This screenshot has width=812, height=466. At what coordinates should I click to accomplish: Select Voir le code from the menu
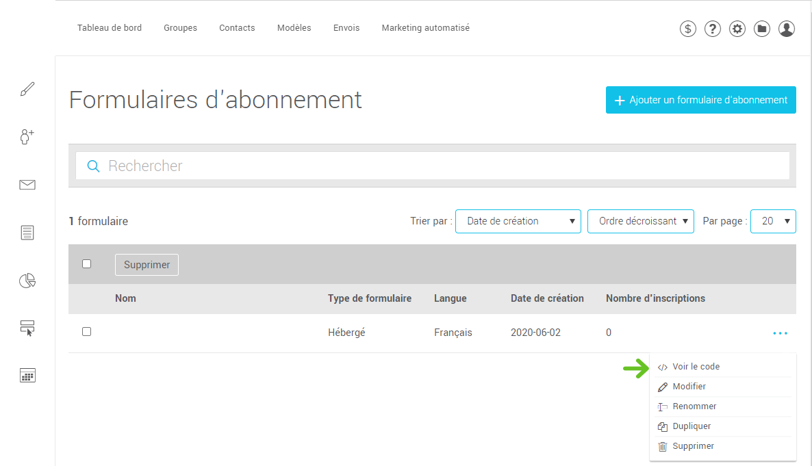tap(696, 367)
